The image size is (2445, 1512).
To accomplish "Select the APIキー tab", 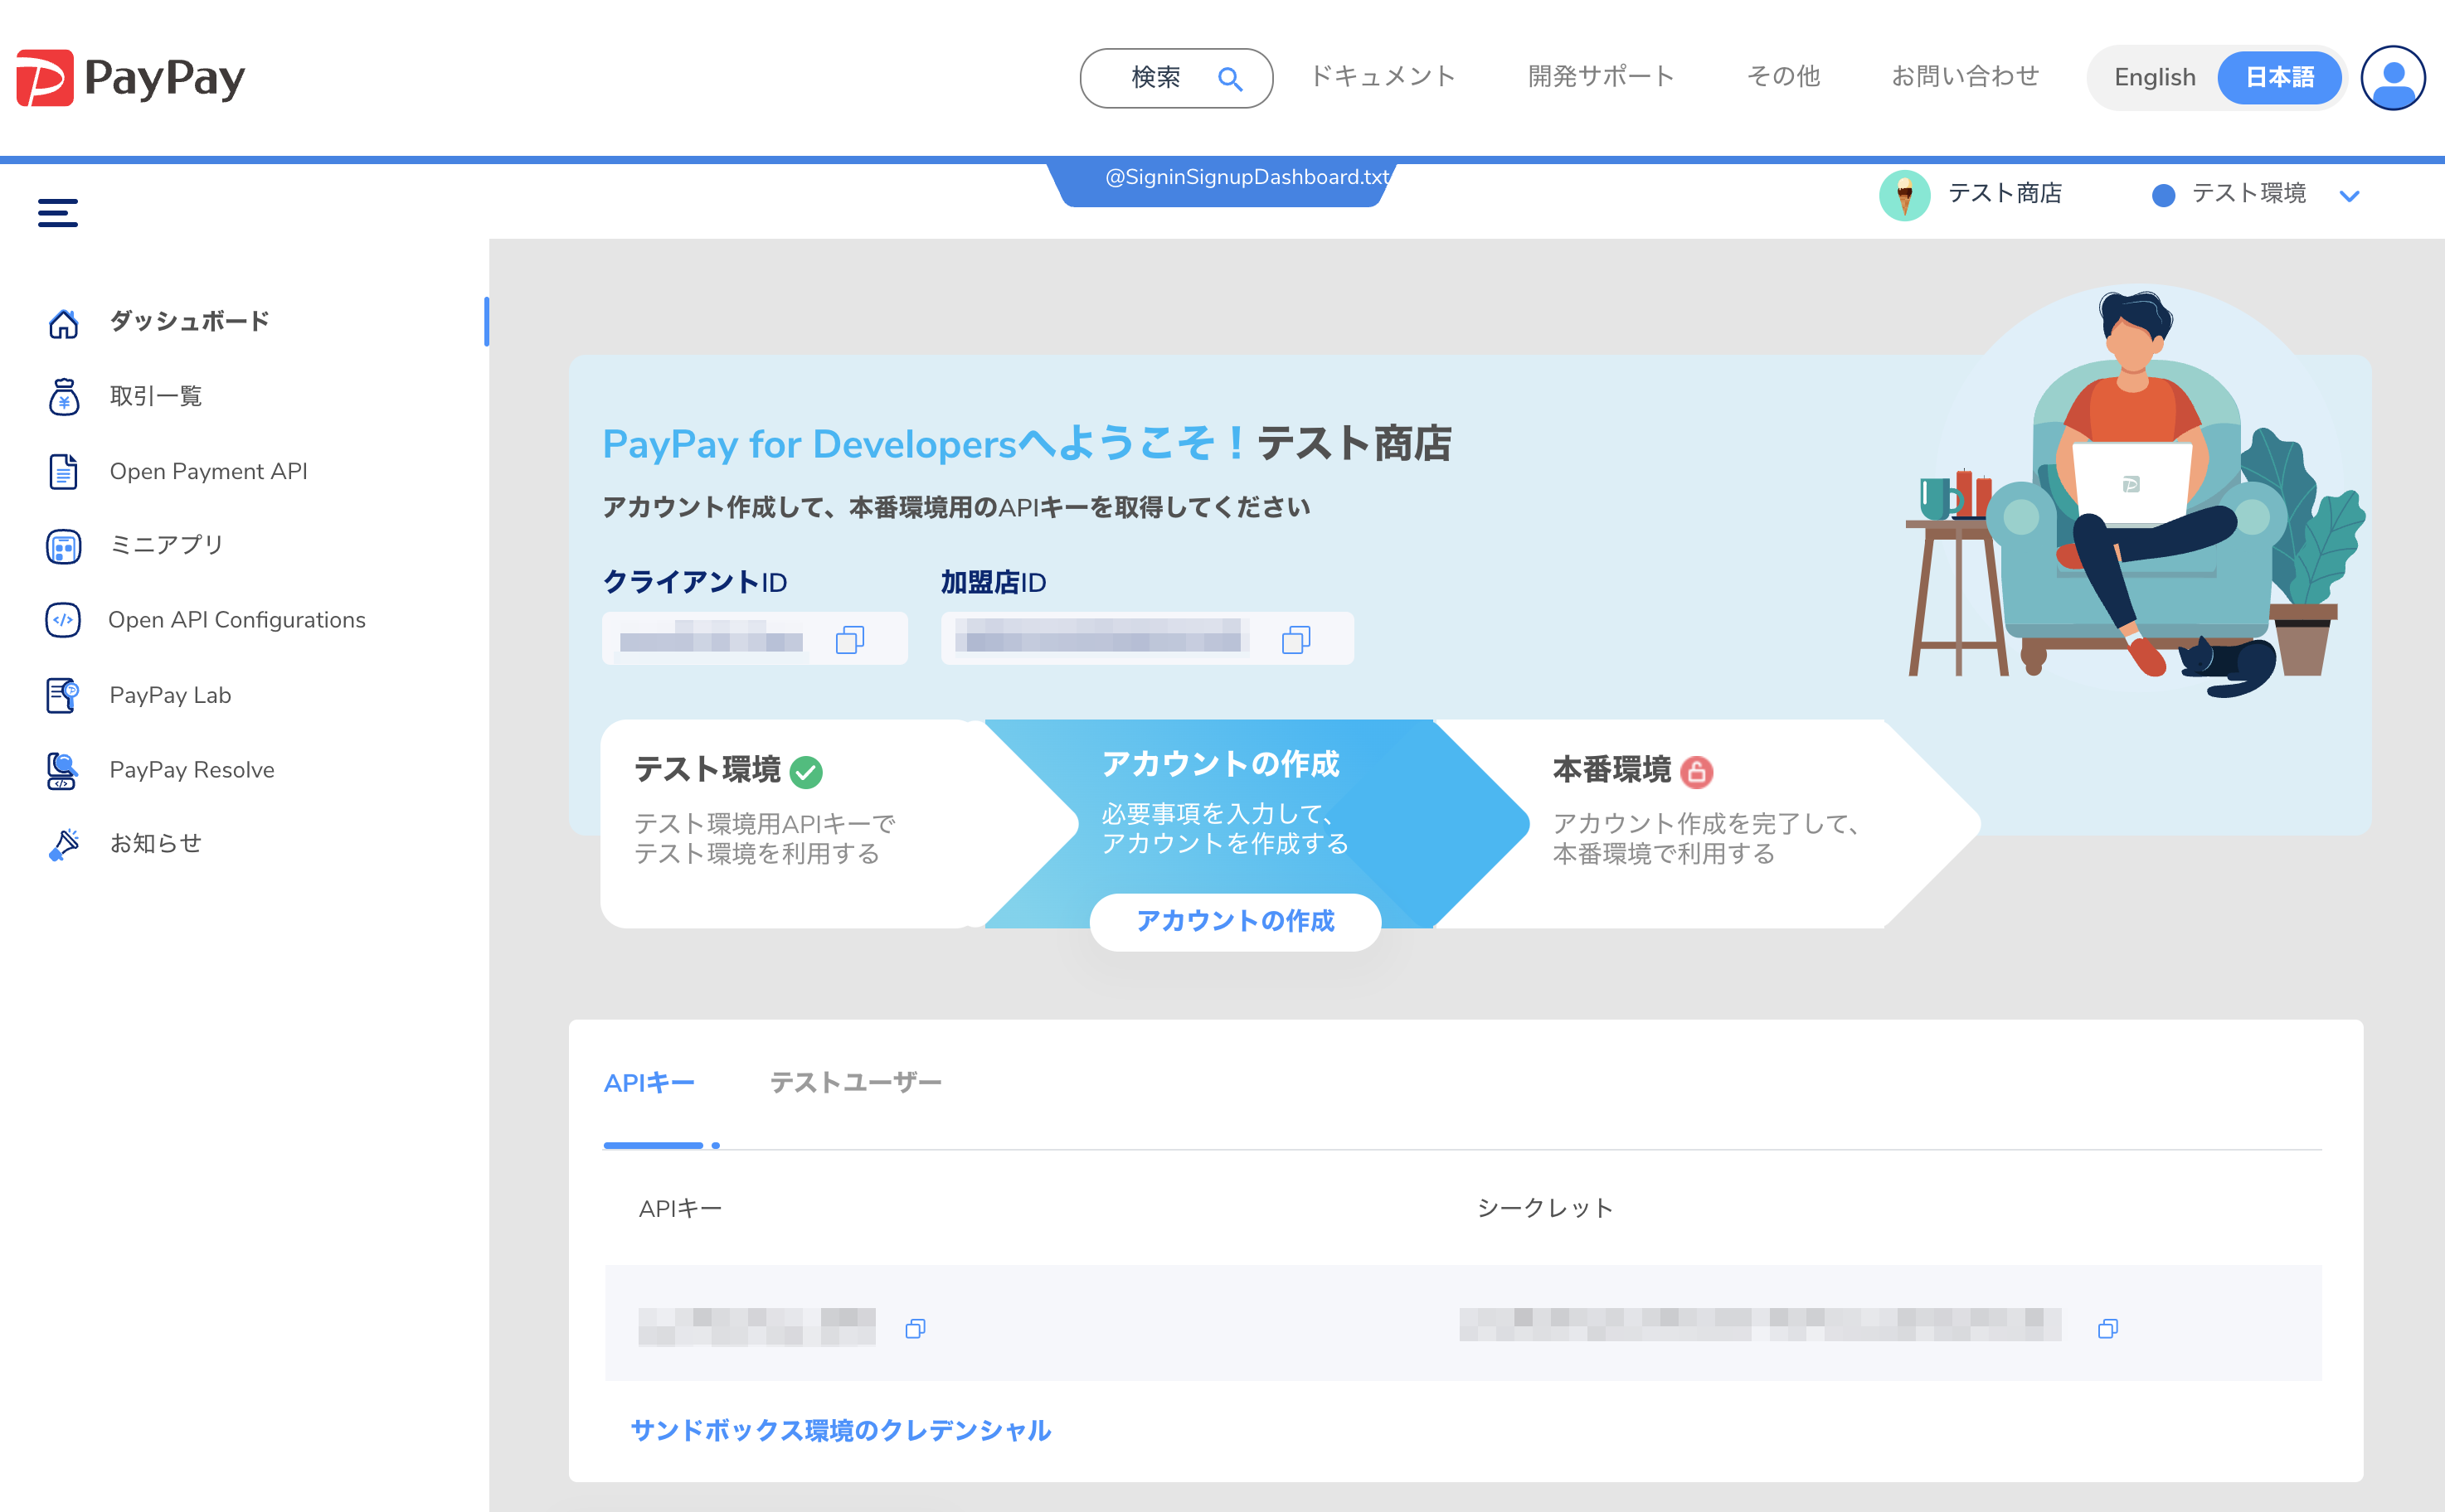I will click(650, 1082).
